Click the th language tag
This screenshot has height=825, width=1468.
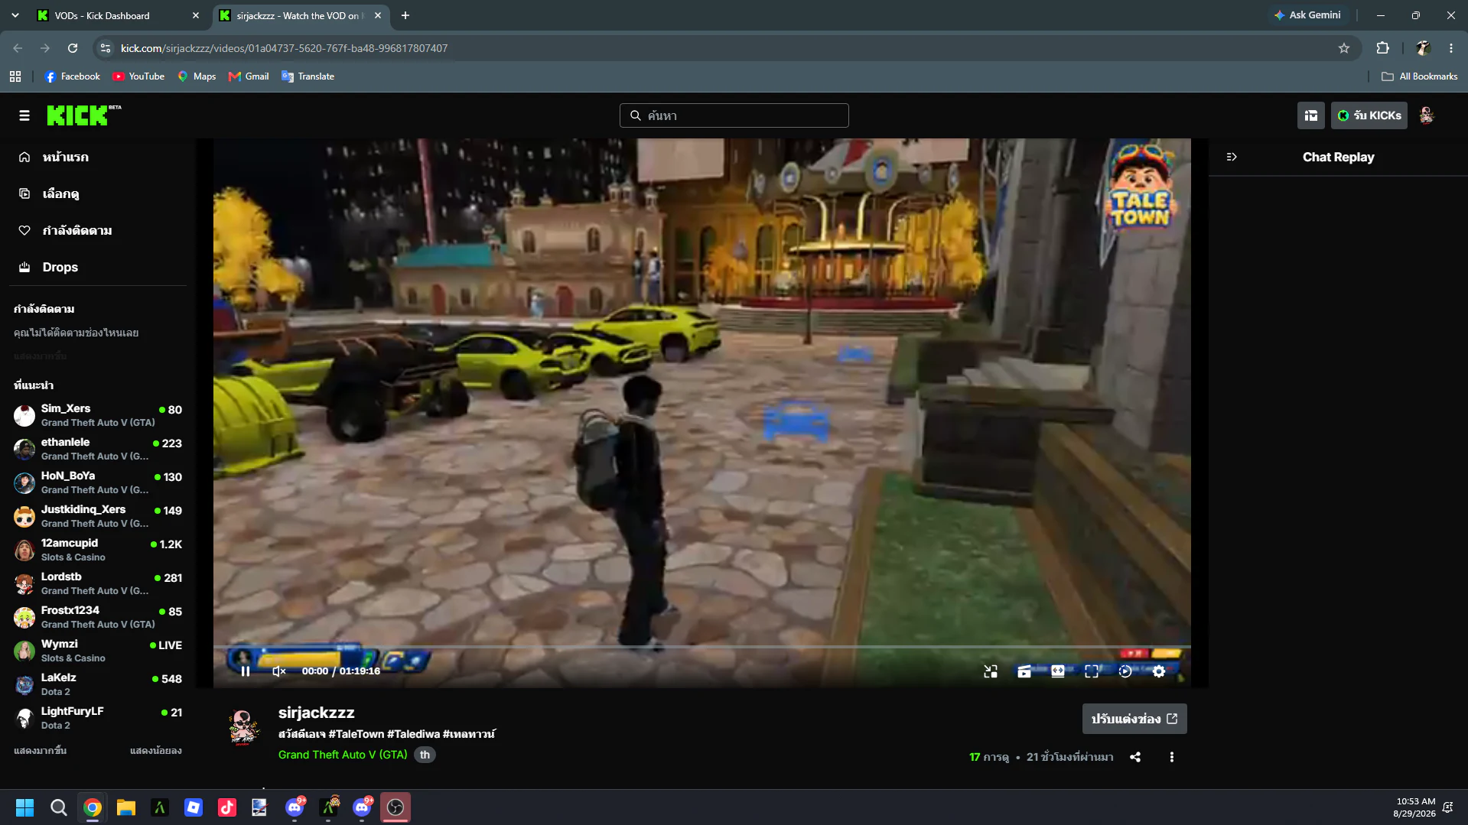click(x=425, y=755)
